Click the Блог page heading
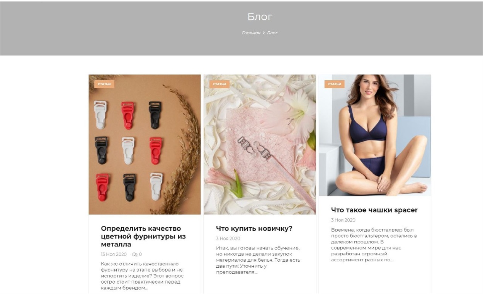The width and height of the screenshot is (483, 294). [x=260, y=17]
